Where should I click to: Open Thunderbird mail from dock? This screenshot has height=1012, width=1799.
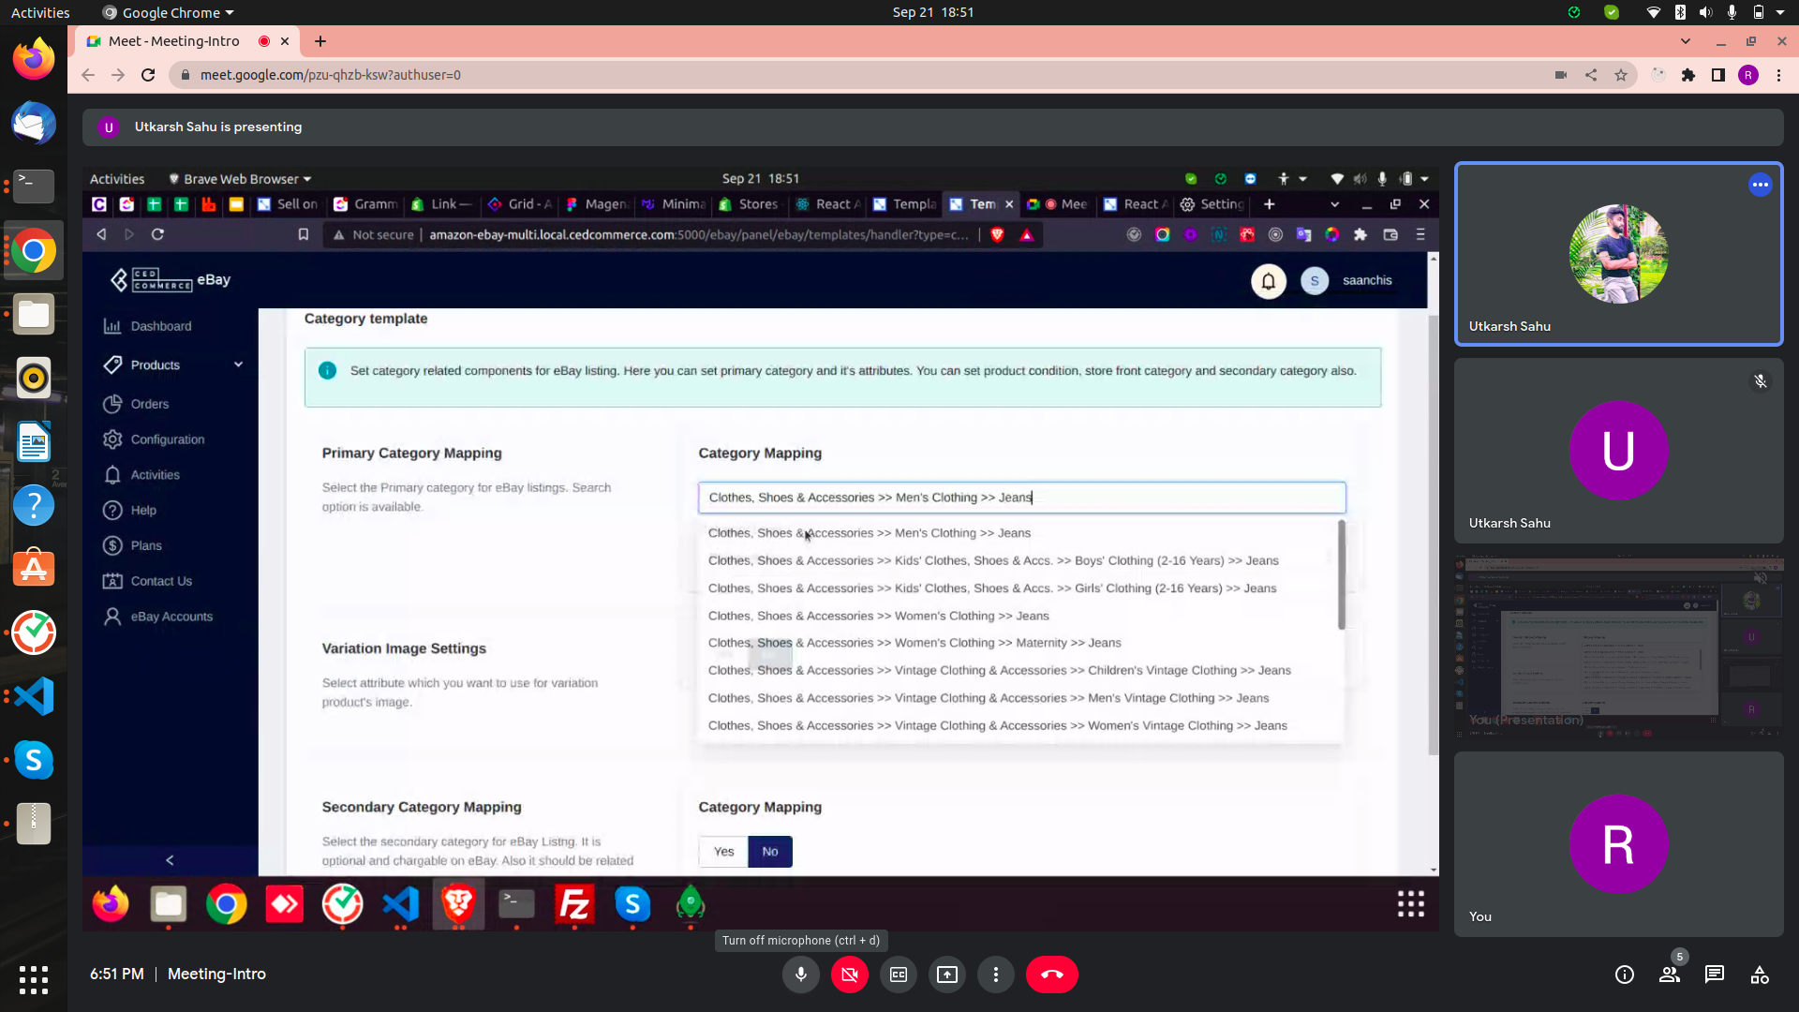[34, 124]
